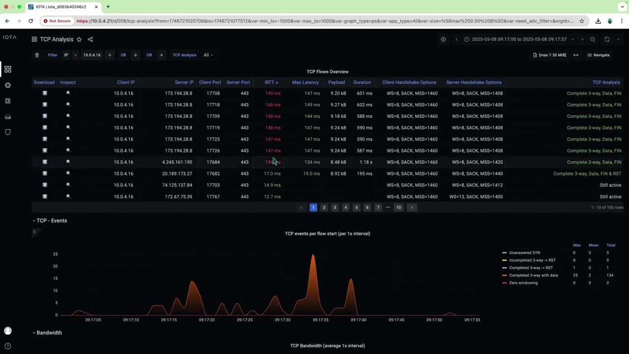Edit the 10.0.4.16 filter value
This screenshot has height=354, width=629.
[x=92, y=55]
